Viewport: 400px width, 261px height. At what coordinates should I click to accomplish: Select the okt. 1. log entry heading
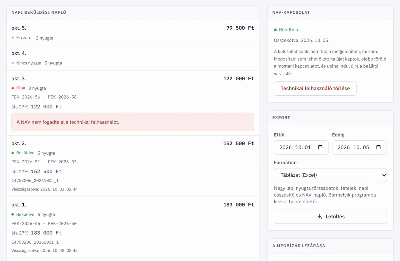pos(19,205)
